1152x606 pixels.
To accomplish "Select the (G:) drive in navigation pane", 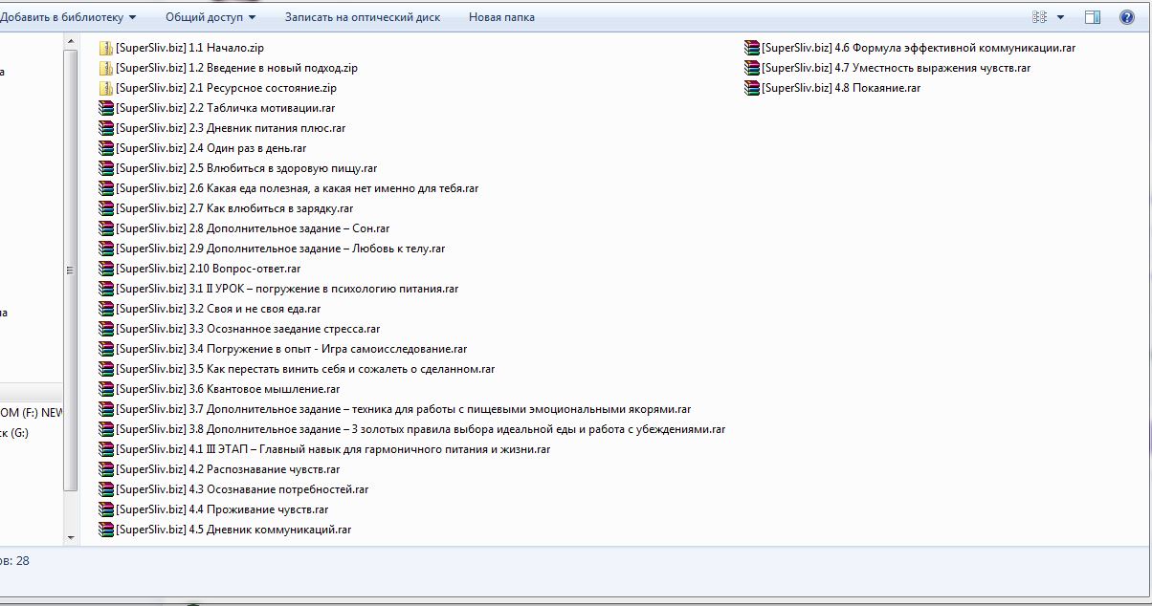I will click(x=14, y=432).
